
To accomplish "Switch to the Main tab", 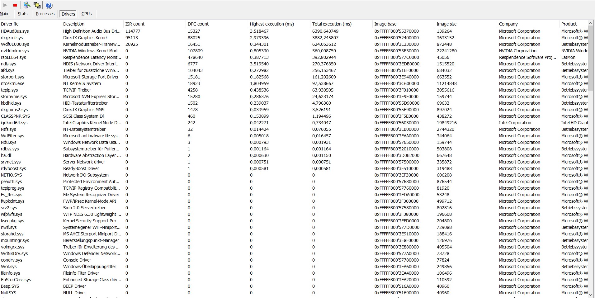I will coord(4,14).
